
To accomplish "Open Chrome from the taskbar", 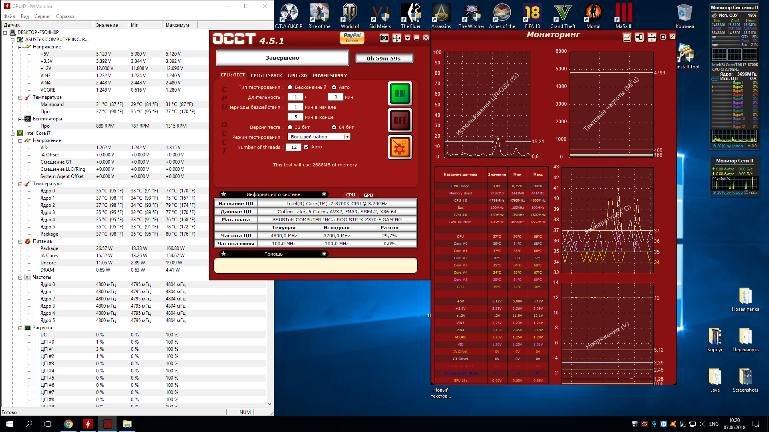I will pos(68,424).
